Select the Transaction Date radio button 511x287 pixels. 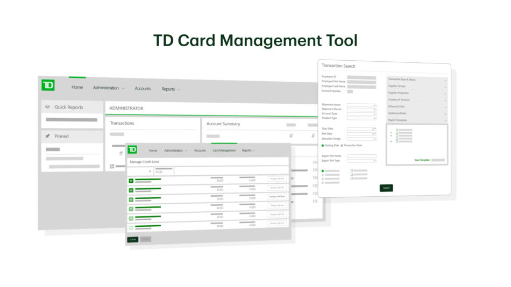click(342, 146)
